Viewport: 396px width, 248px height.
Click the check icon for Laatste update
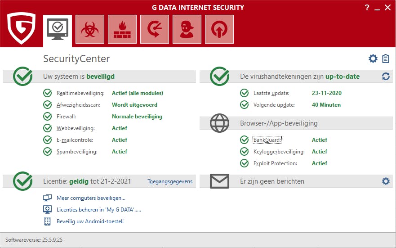244,93
